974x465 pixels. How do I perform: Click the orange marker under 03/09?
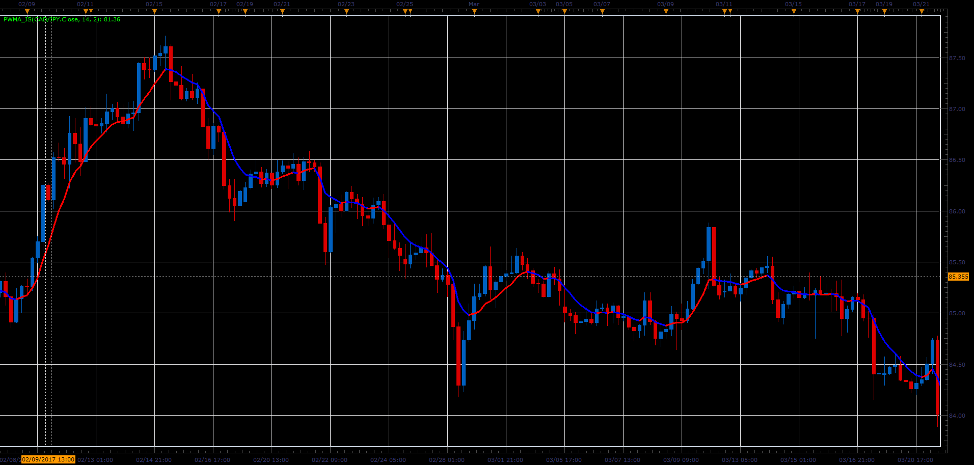click(666, 11)
